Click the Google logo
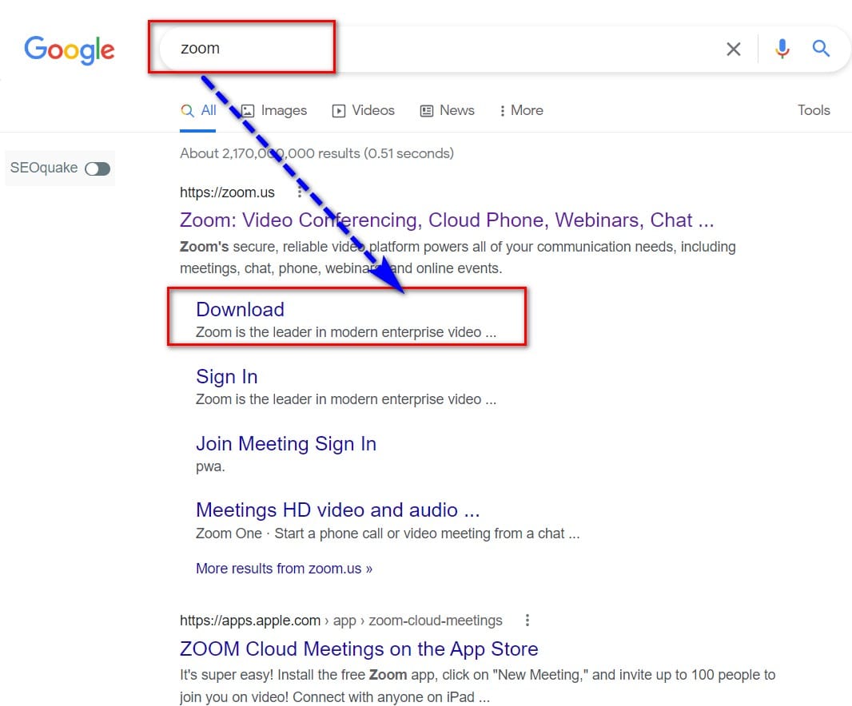Screen dimensions: 852x706 pyautogui.click(x=69, y=50)
